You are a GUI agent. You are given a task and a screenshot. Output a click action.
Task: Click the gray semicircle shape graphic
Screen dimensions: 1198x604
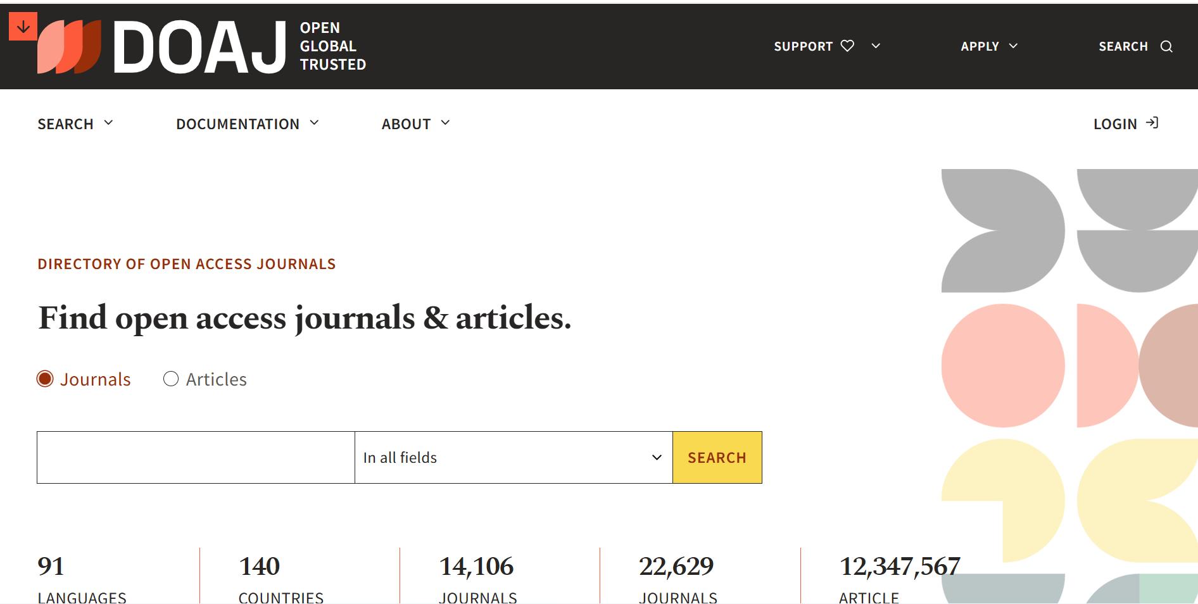pos(1137,199)
